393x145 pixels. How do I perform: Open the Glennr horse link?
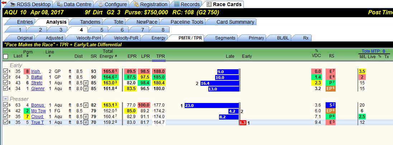(x=38, y=89)
